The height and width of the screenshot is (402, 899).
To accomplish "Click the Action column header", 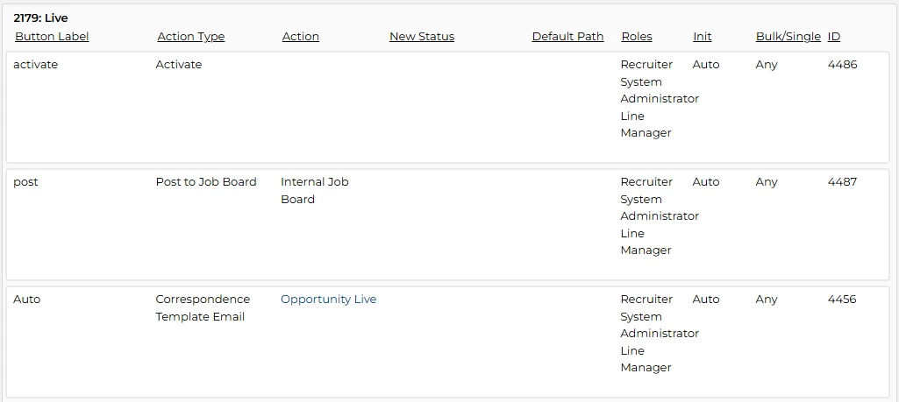I will coord(301,37).
